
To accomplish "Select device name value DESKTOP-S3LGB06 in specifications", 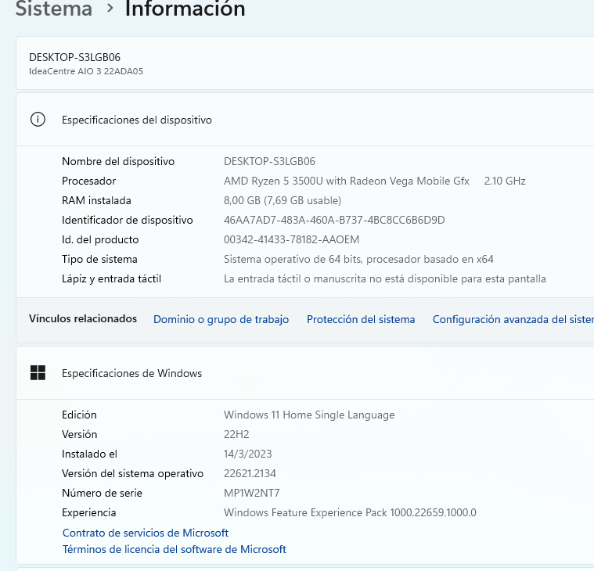I will tap(269, 161).
